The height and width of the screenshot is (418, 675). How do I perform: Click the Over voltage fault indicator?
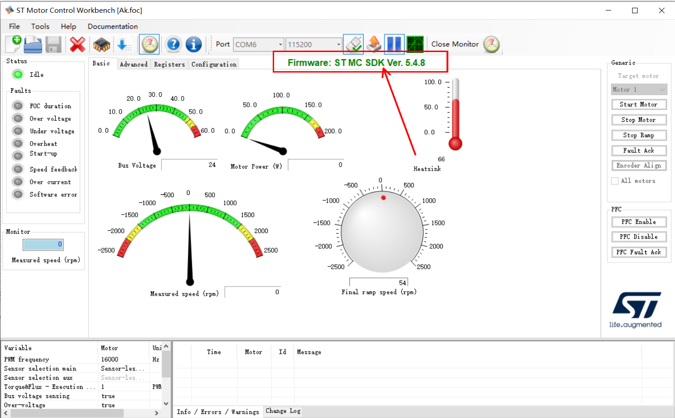(x=18, y=119)
